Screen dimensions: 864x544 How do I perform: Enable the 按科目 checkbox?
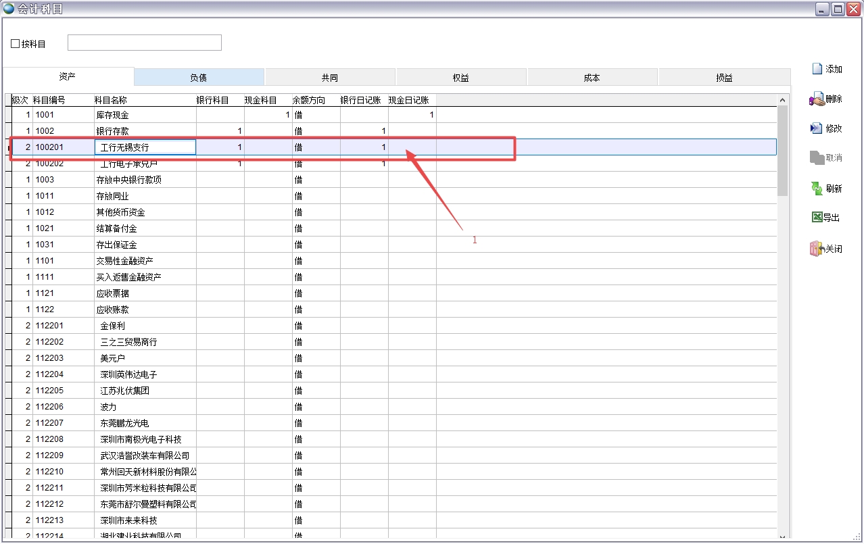16,44
